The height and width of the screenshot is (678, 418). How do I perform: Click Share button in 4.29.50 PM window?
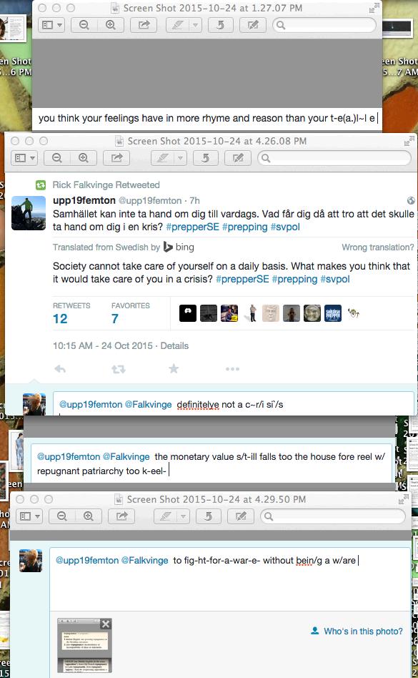pyautogui.click(x=121, y=516)
